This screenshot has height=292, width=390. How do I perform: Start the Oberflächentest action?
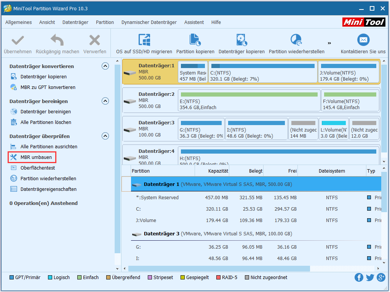click(38, 168)
